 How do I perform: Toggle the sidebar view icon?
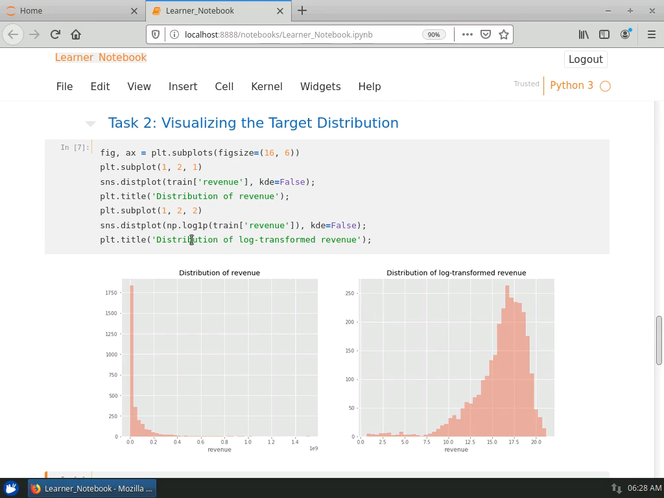click(604, 35)
